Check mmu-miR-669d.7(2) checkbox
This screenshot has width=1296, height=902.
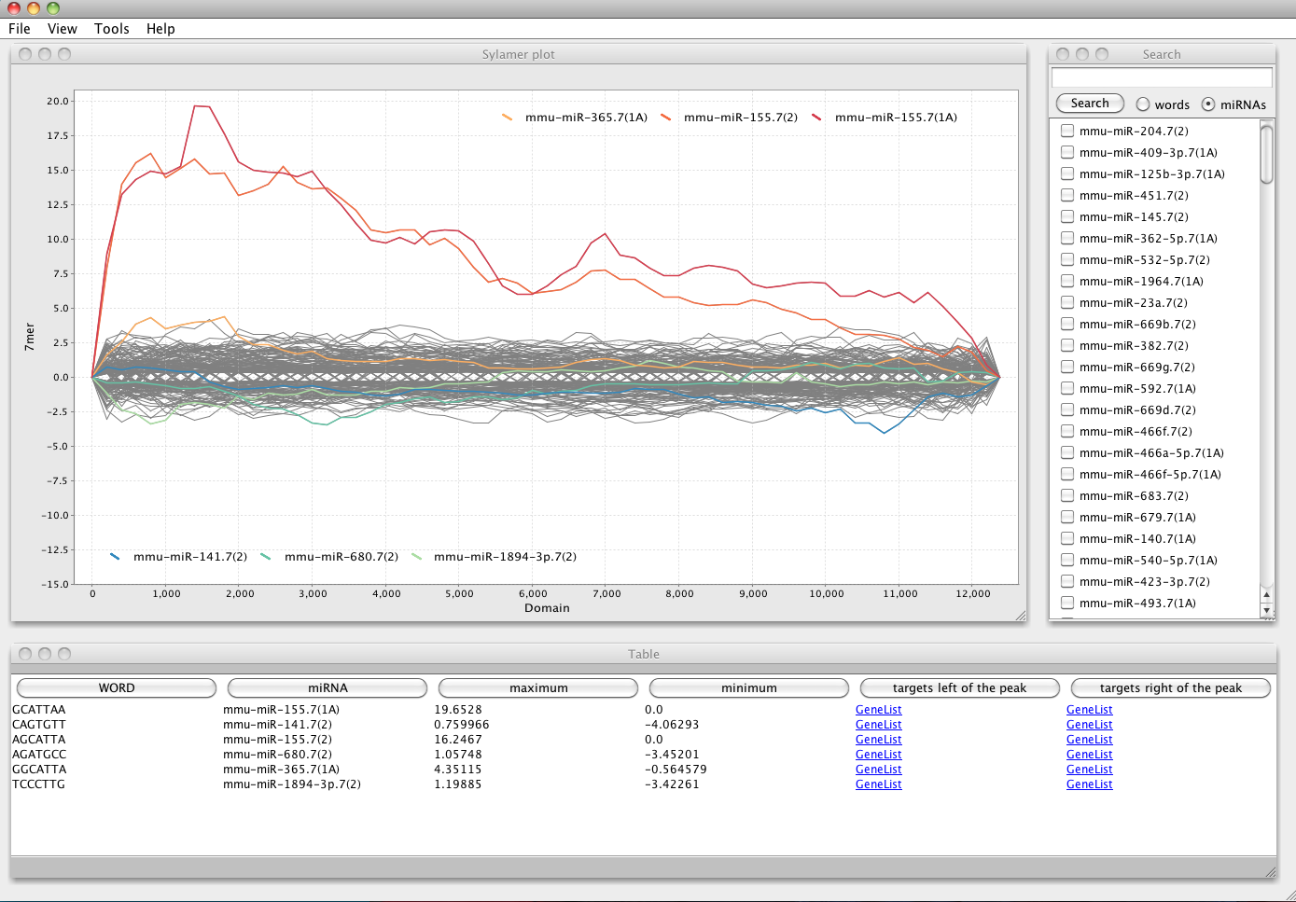(x=1067, y=409)
